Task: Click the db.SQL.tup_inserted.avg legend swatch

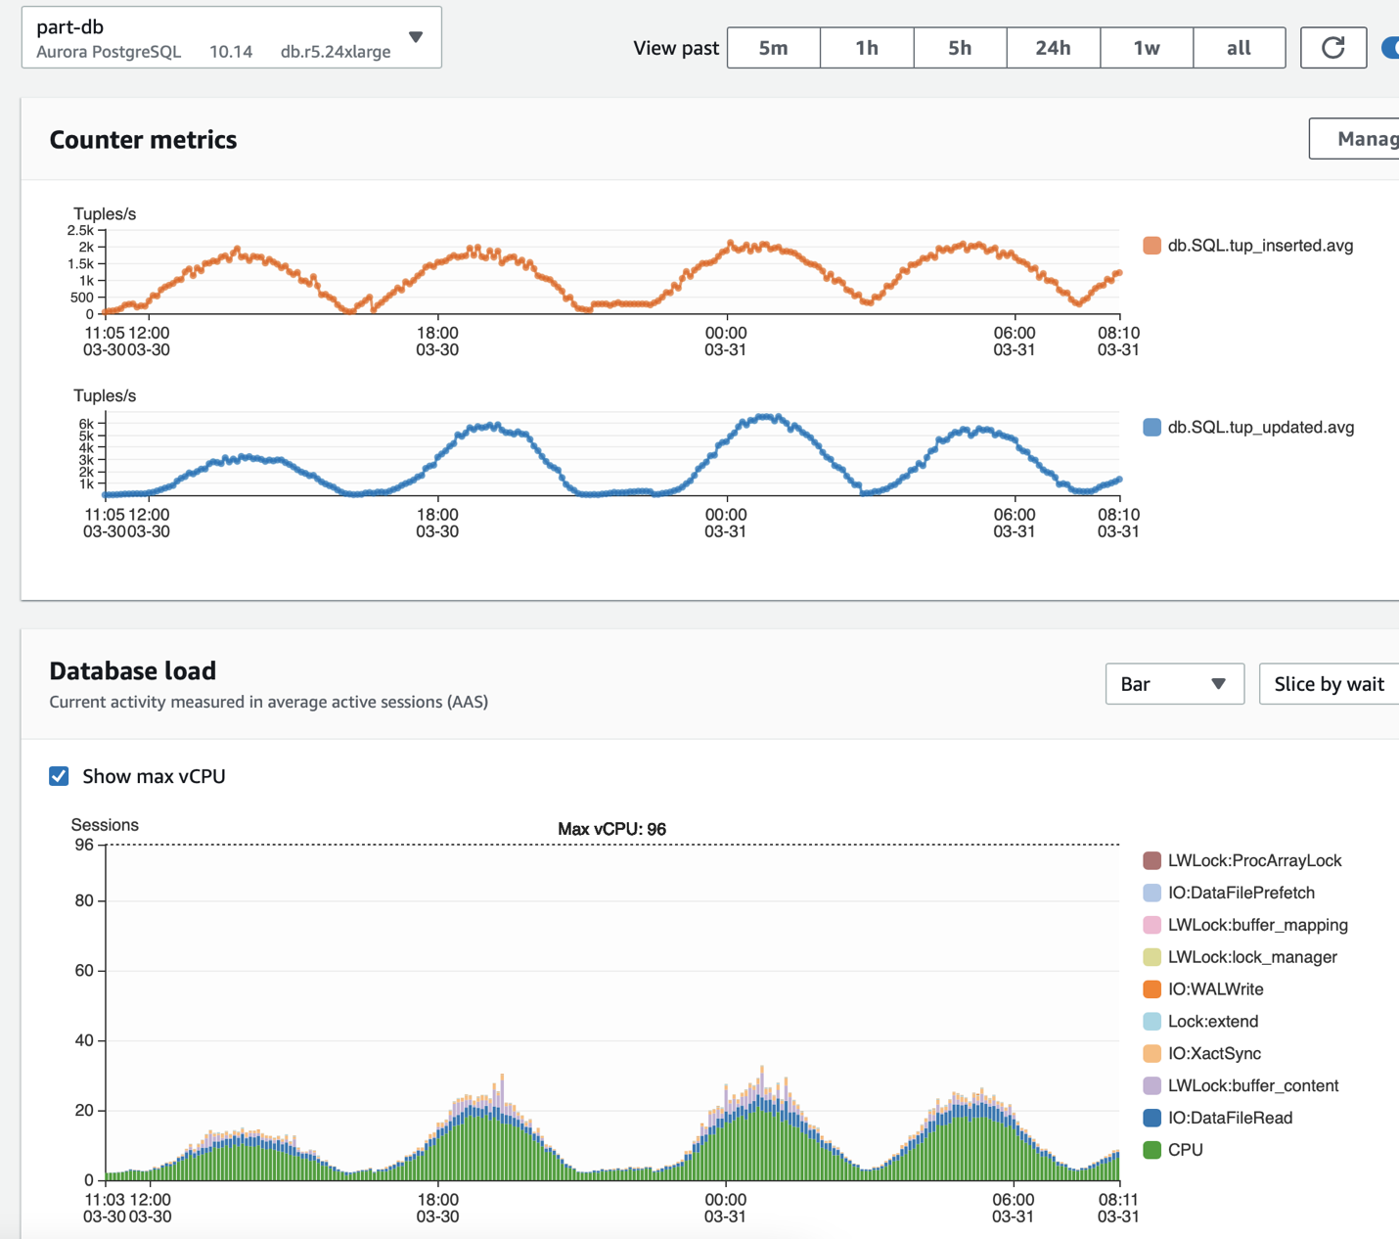Action: pos(1151,246)
